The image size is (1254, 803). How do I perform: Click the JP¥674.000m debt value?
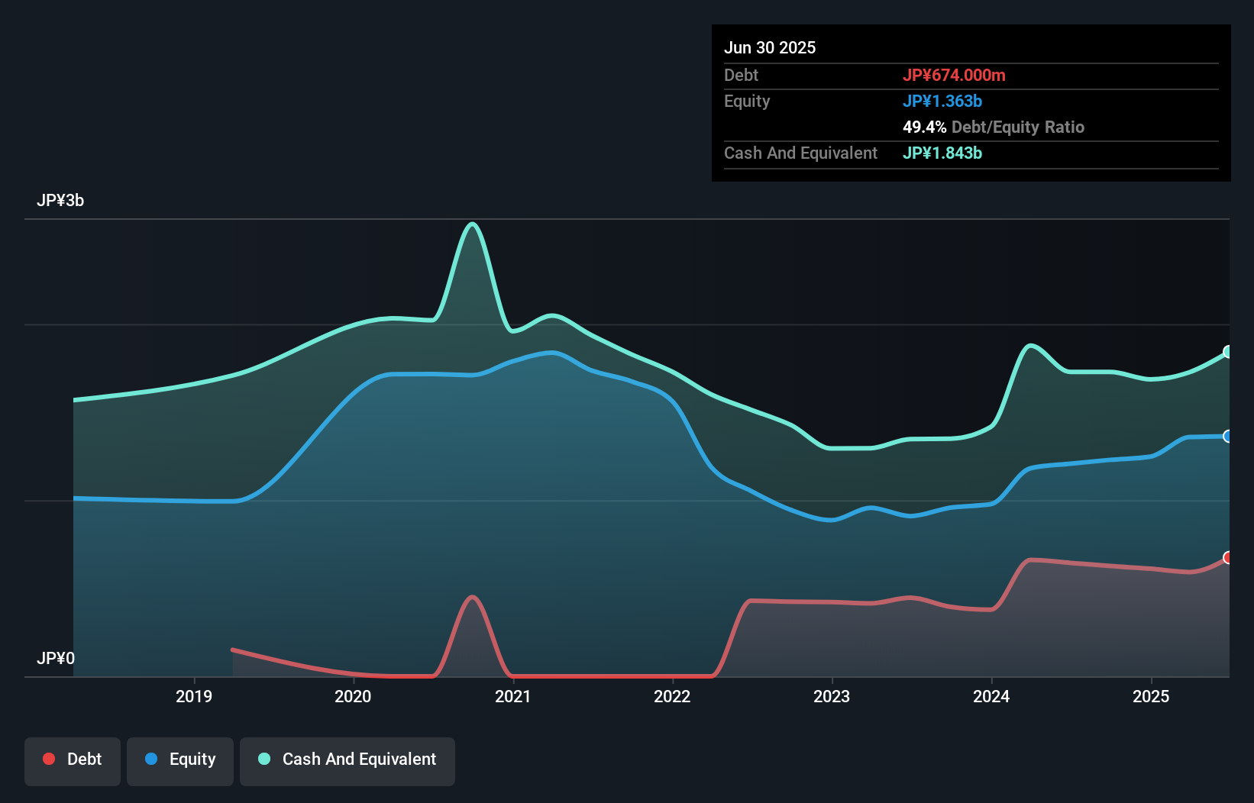(955, 75)
